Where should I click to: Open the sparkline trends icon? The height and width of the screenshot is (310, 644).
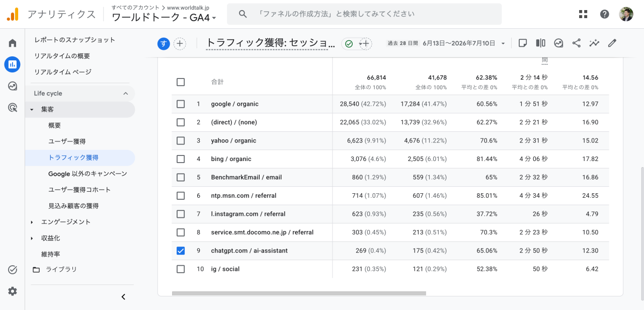tap(594, 43)
